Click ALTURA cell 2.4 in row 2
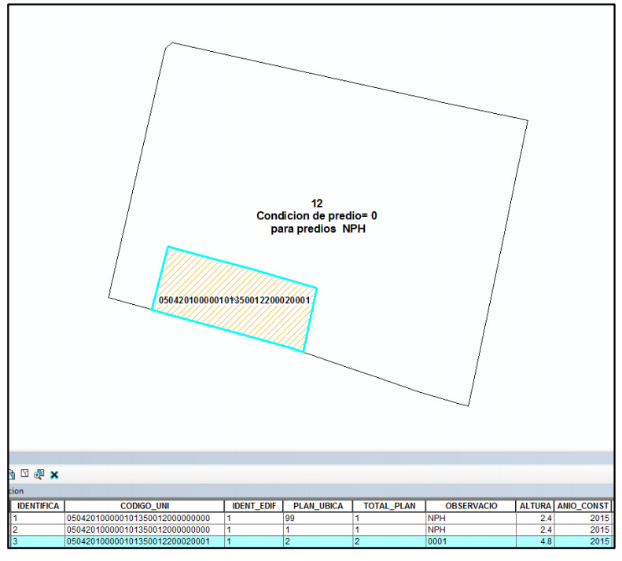This screenshot has height=561, width=622. click(x=536, y=530)
